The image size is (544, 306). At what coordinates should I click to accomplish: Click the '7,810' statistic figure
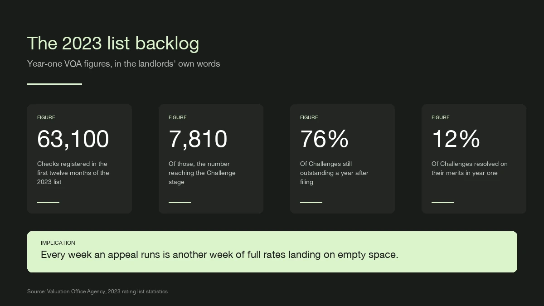198,139
